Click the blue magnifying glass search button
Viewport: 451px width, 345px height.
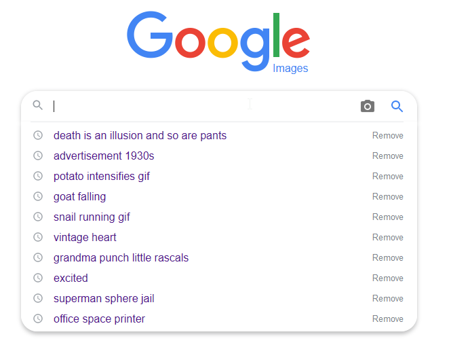pos(397,106)
